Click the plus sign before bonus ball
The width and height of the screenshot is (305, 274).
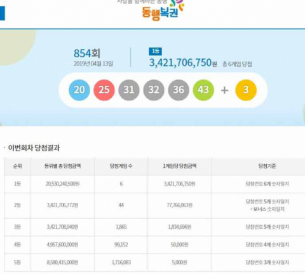tap(224, 90)
